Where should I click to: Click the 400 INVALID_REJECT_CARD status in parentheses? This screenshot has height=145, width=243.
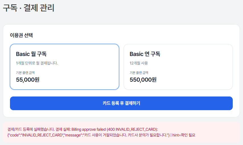136,129
